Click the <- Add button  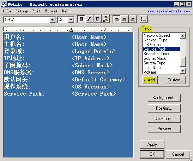click(x=150, y=80)
